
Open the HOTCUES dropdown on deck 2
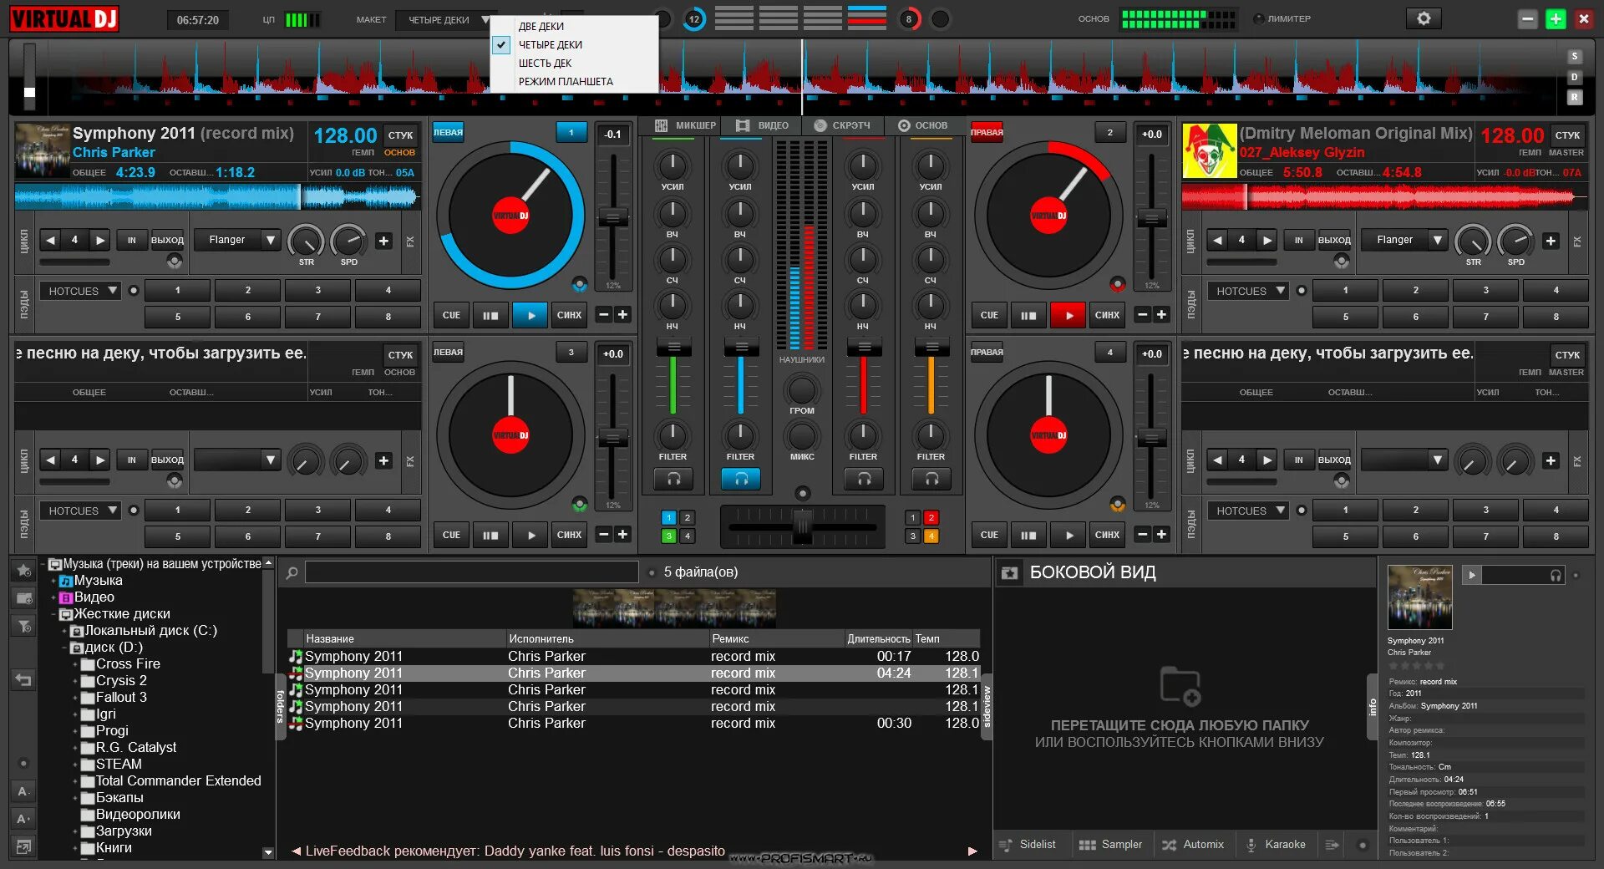[1247, 291]
